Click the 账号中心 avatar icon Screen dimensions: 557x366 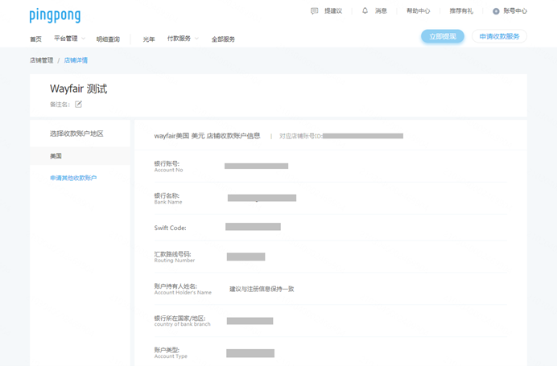coord(496,11)
